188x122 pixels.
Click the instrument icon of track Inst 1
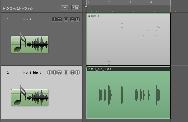(30, 43)
